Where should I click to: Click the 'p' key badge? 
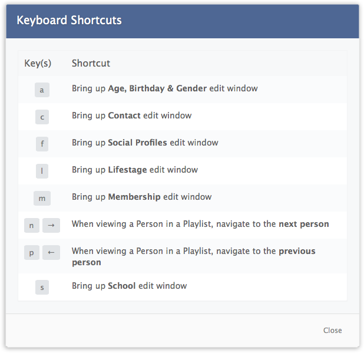(x=32, y=253)
